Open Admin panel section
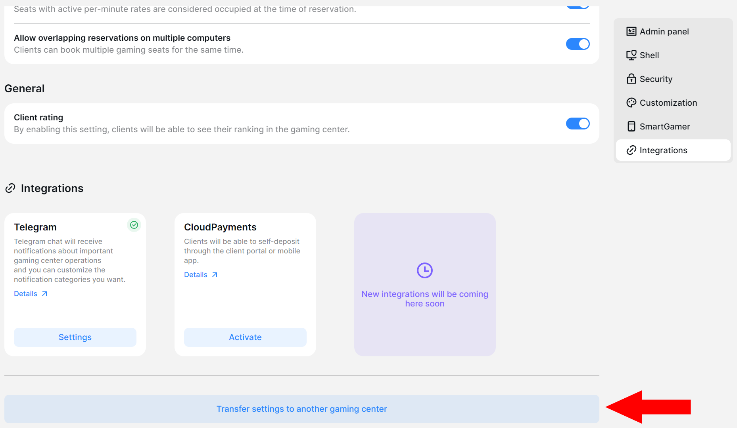This screenshot has height=428, width=737. (673, 31)
